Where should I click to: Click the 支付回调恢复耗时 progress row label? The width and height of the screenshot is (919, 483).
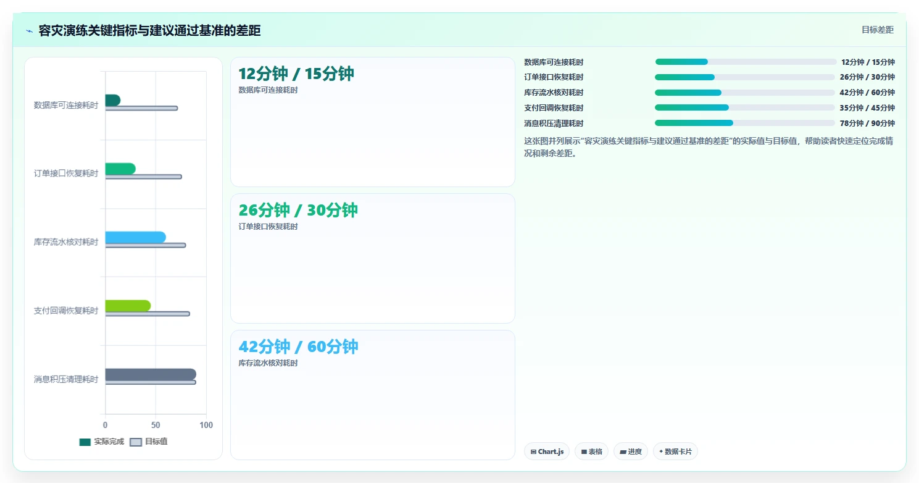(554, 108)
